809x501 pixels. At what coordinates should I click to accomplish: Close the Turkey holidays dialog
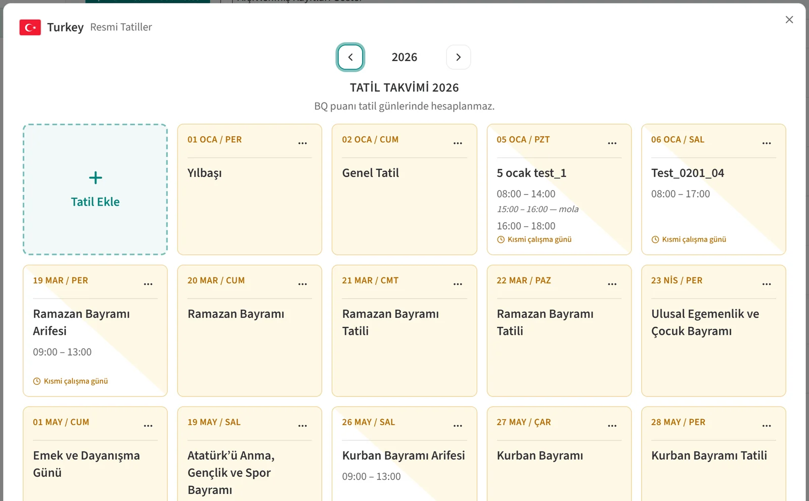click(x=789, y=20)
